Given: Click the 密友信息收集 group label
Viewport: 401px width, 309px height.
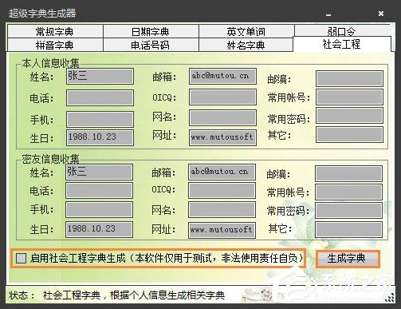Looking at the screenshot, I should pyautogui.click(x=50, y=159).
